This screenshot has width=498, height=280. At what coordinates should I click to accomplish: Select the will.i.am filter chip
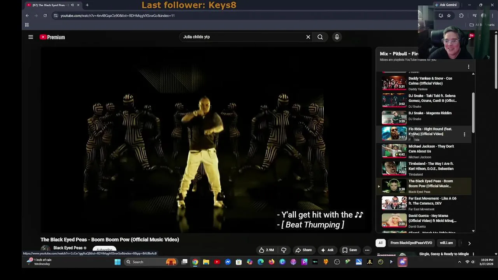(446, 243)
